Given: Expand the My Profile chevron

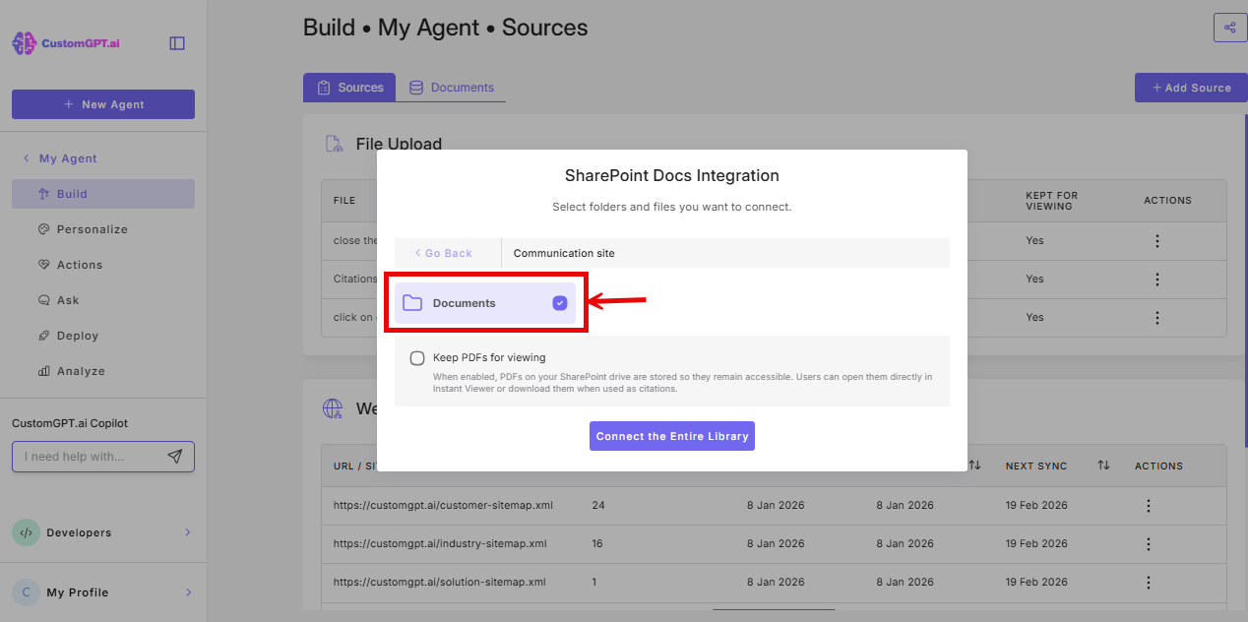Looking at the screenshot, I should pos(188,592).
